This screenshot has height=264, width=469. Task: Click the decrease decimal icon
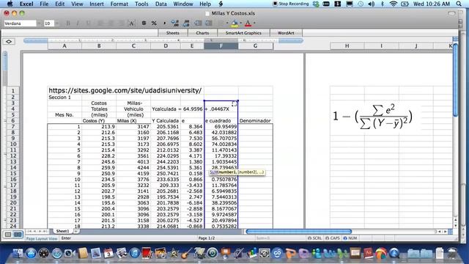[x=186, y=23]
